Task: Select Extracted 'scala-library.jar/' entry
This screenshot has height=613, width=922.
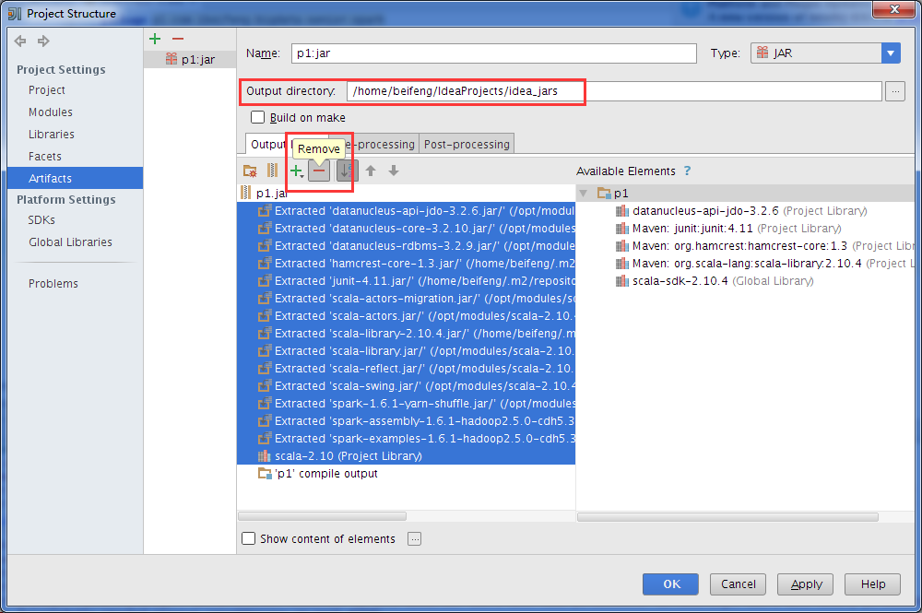Action: coord(406,351)
